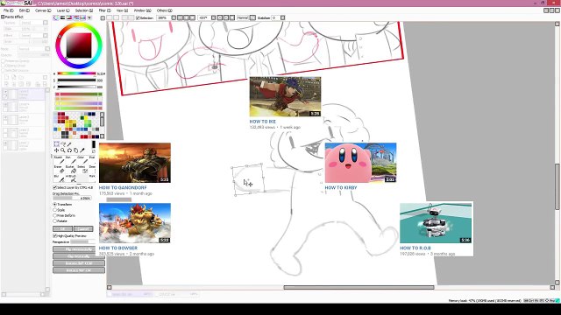The height and width of the screenshot is (315, 561).
Task: Confirm transform with OK button
Action: pos(62,228)
